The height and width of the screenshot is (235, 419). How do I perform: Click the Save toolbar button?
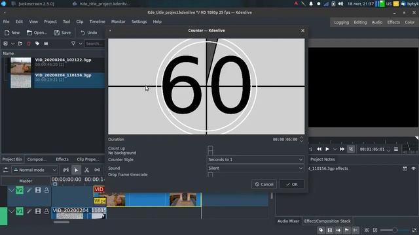coord(63,33)
